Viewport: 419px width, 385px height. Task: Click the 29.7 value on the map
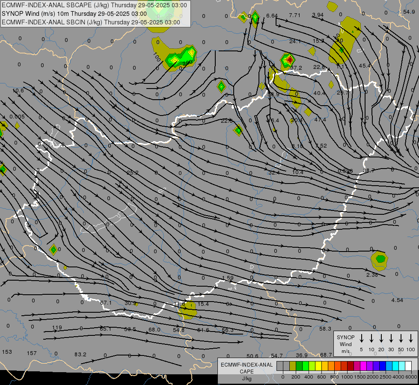click(342, 93)
